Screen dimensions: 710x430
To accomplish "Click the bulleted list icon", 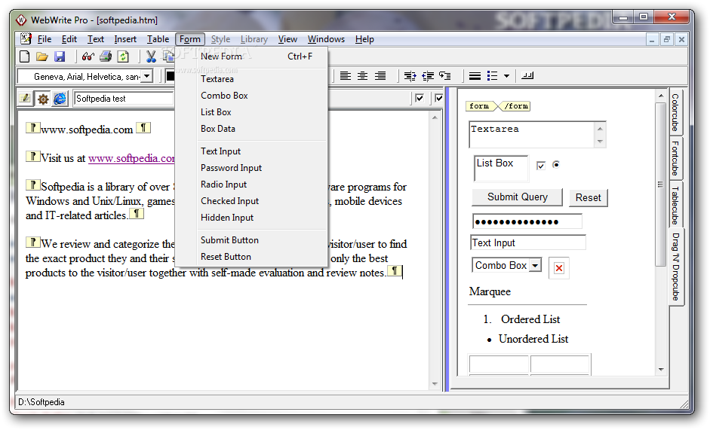I will [x=492, y=76].
